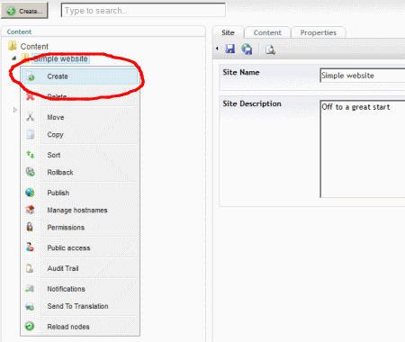Click the green Reload nodes icon

click(x=30, y=326)
